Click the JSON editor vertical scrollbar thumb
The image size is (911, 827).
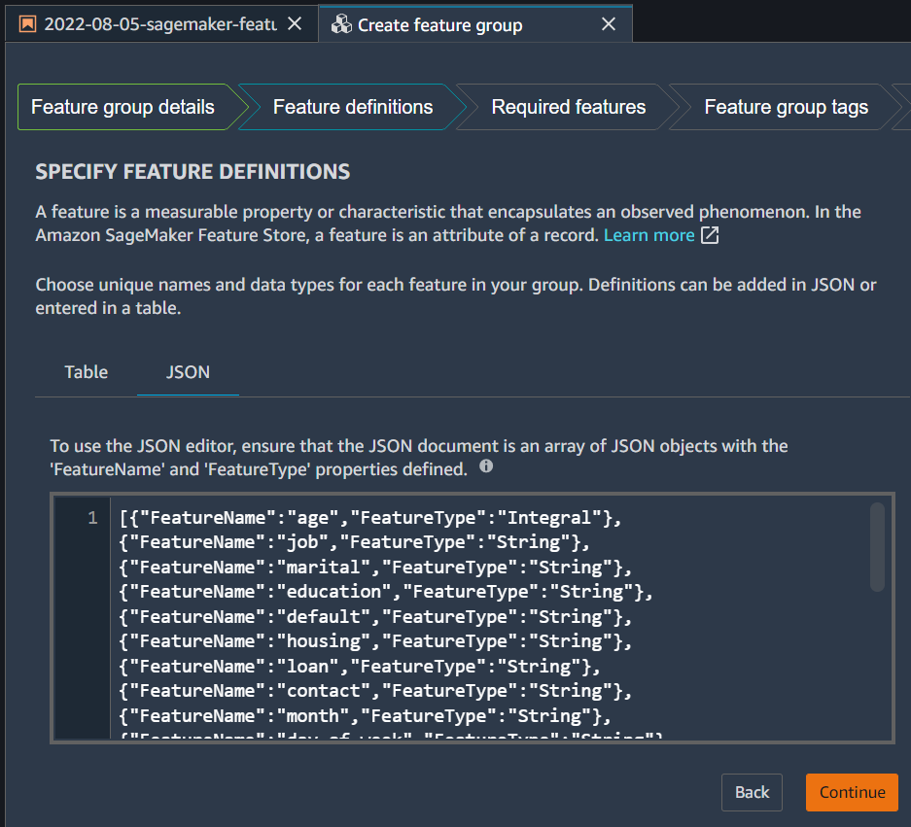[x=877, y=547]
